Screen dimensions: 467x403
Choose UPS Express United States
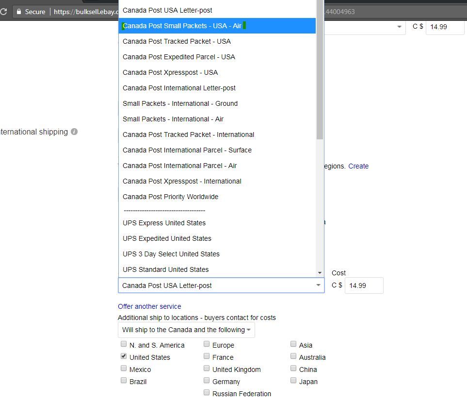point(217,222)
